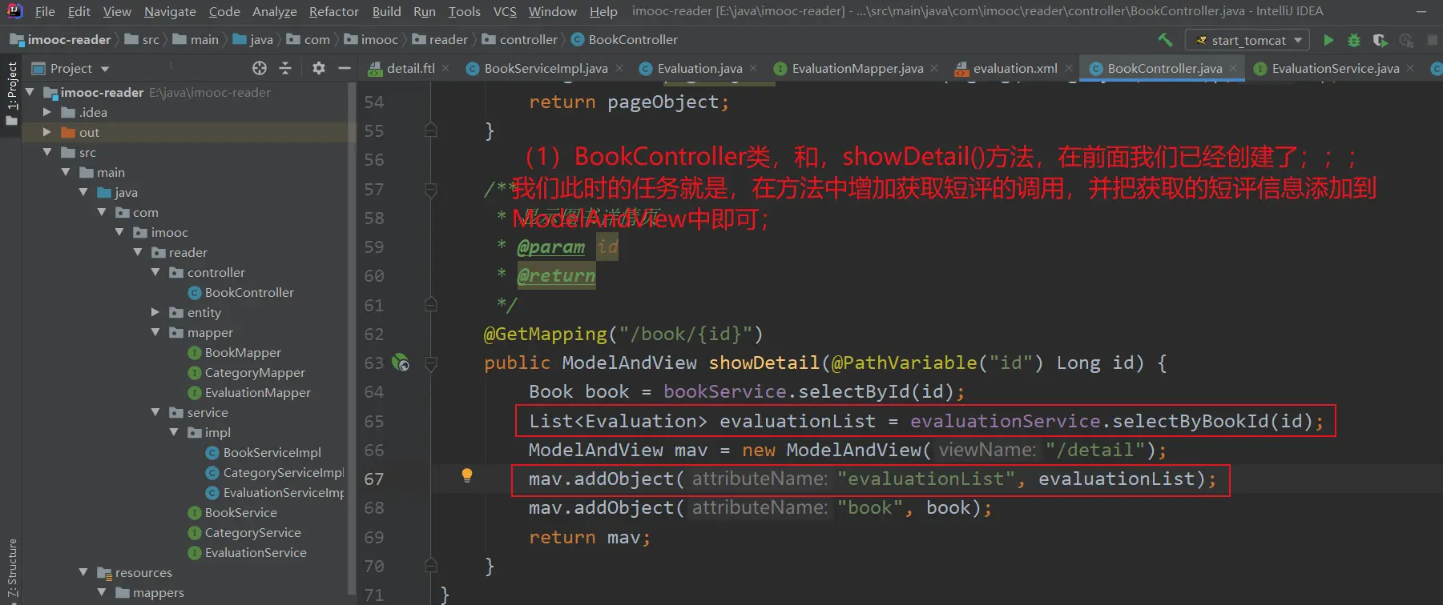
Task: Click Run with Coverage shield icon
Action: click(x=1379, y=40)
